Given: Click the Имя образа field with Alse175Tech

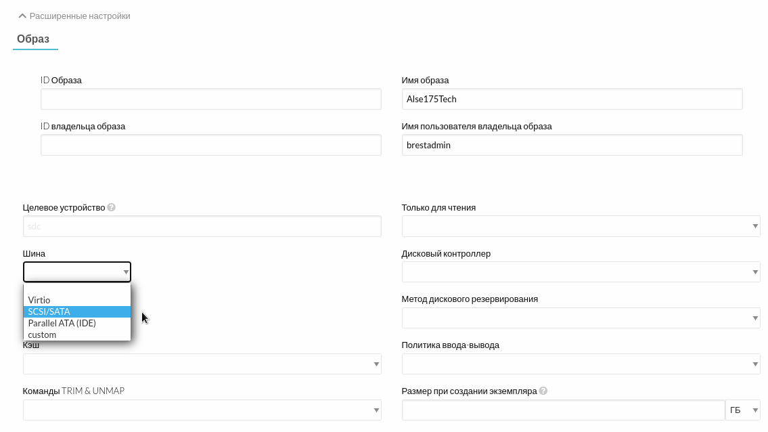Looking at the screenshot, I should pyautogui.click(x=572, y=99).
